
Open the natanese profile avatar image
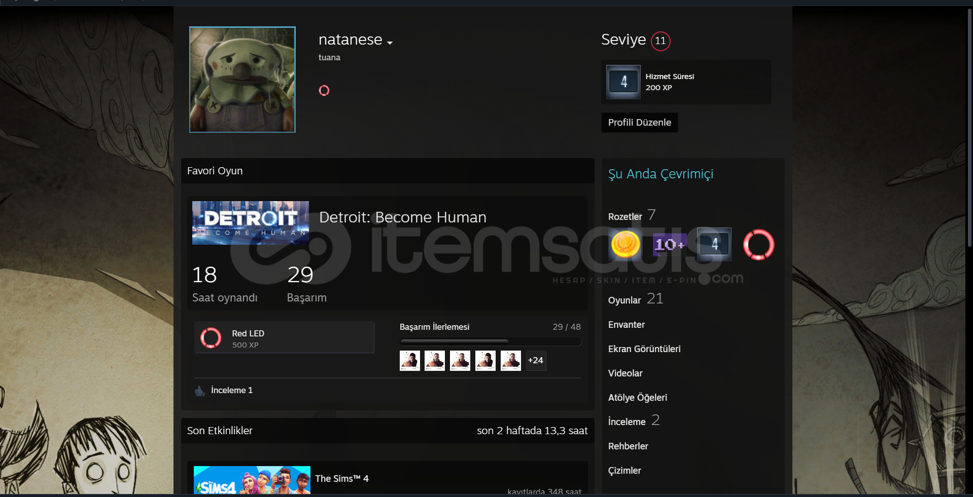(x=242, y=80)
